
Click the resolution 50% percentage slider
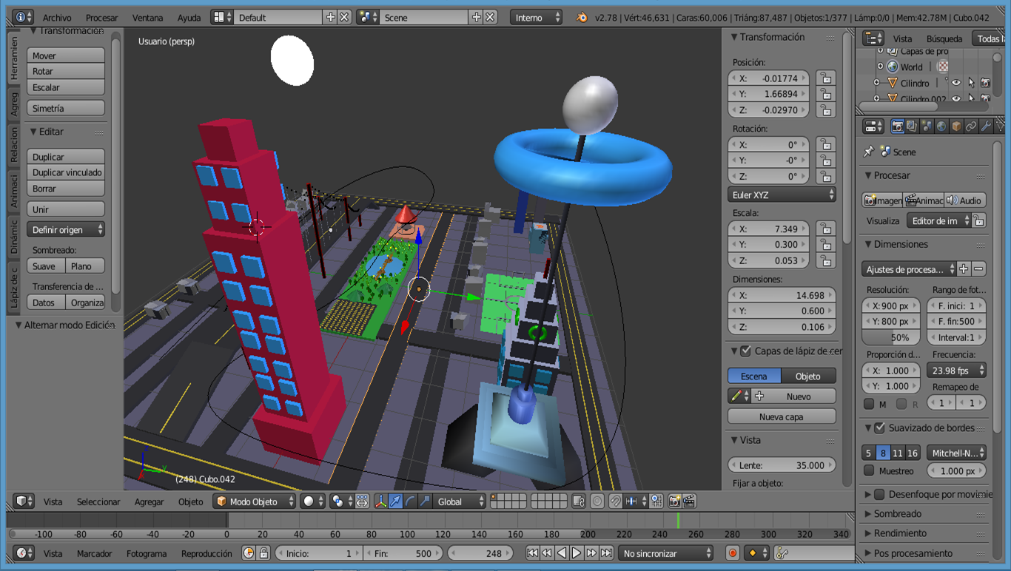point(893,337)
